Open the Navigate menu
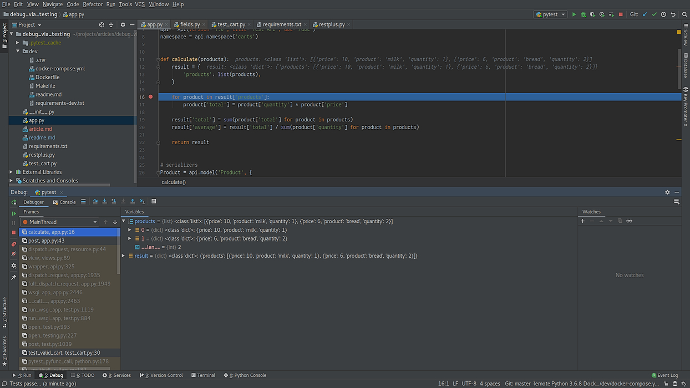Image resolution: width=690 pixels, height=388 pixels. tap(53, 4)
